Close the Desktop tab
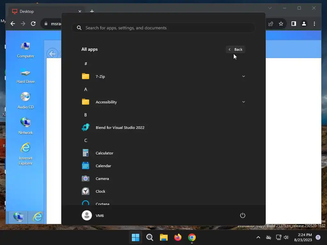 pos(80,11)
